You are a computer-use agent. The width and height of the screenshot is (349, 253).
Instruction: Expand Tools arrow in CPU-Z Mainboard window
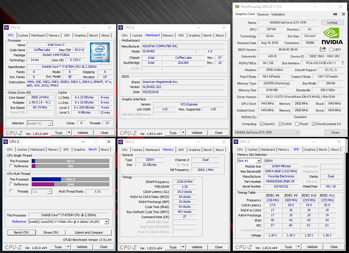[183, 133]
